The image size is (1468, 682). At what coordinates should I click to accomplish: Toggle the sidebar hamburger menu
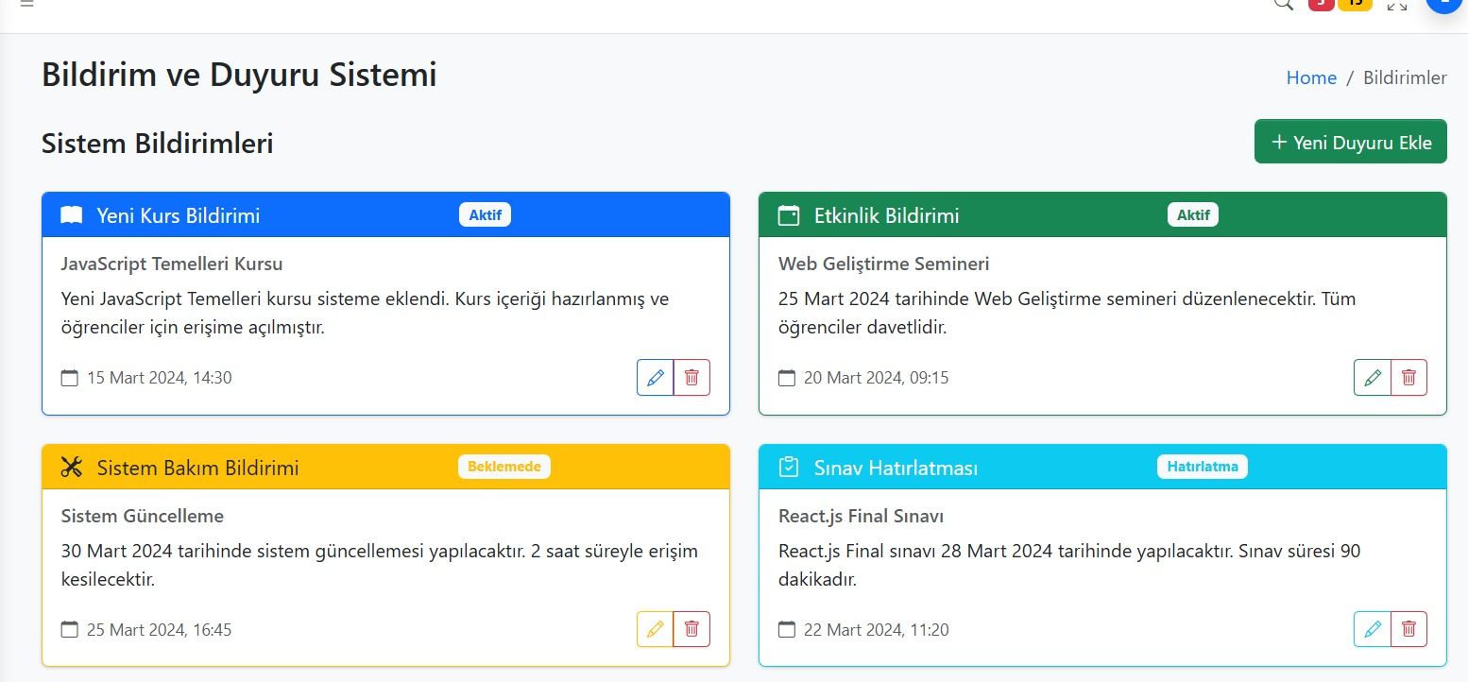(x=26, y=4)
